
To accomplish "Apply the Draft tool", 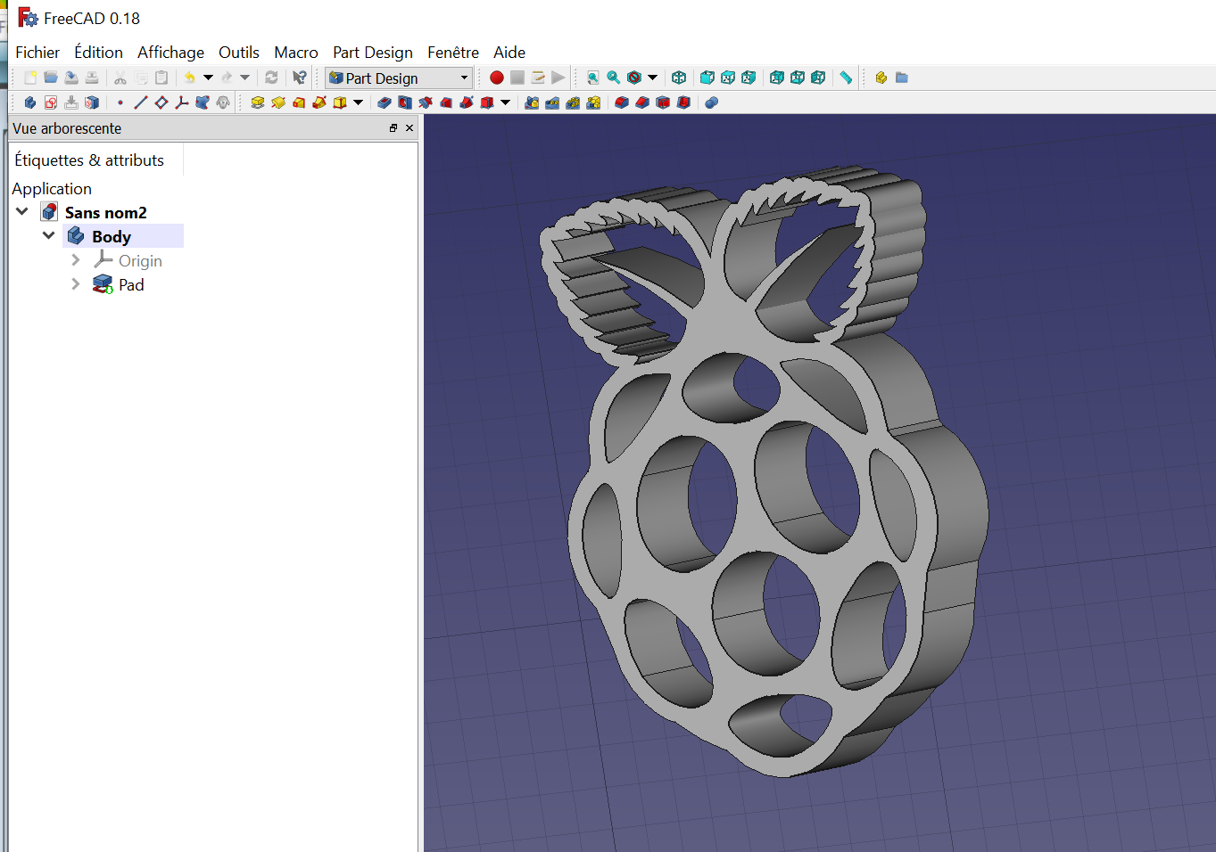I will 663,102.
